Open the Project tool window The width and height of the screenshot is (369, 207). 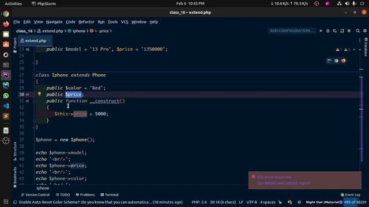[15, 45]
